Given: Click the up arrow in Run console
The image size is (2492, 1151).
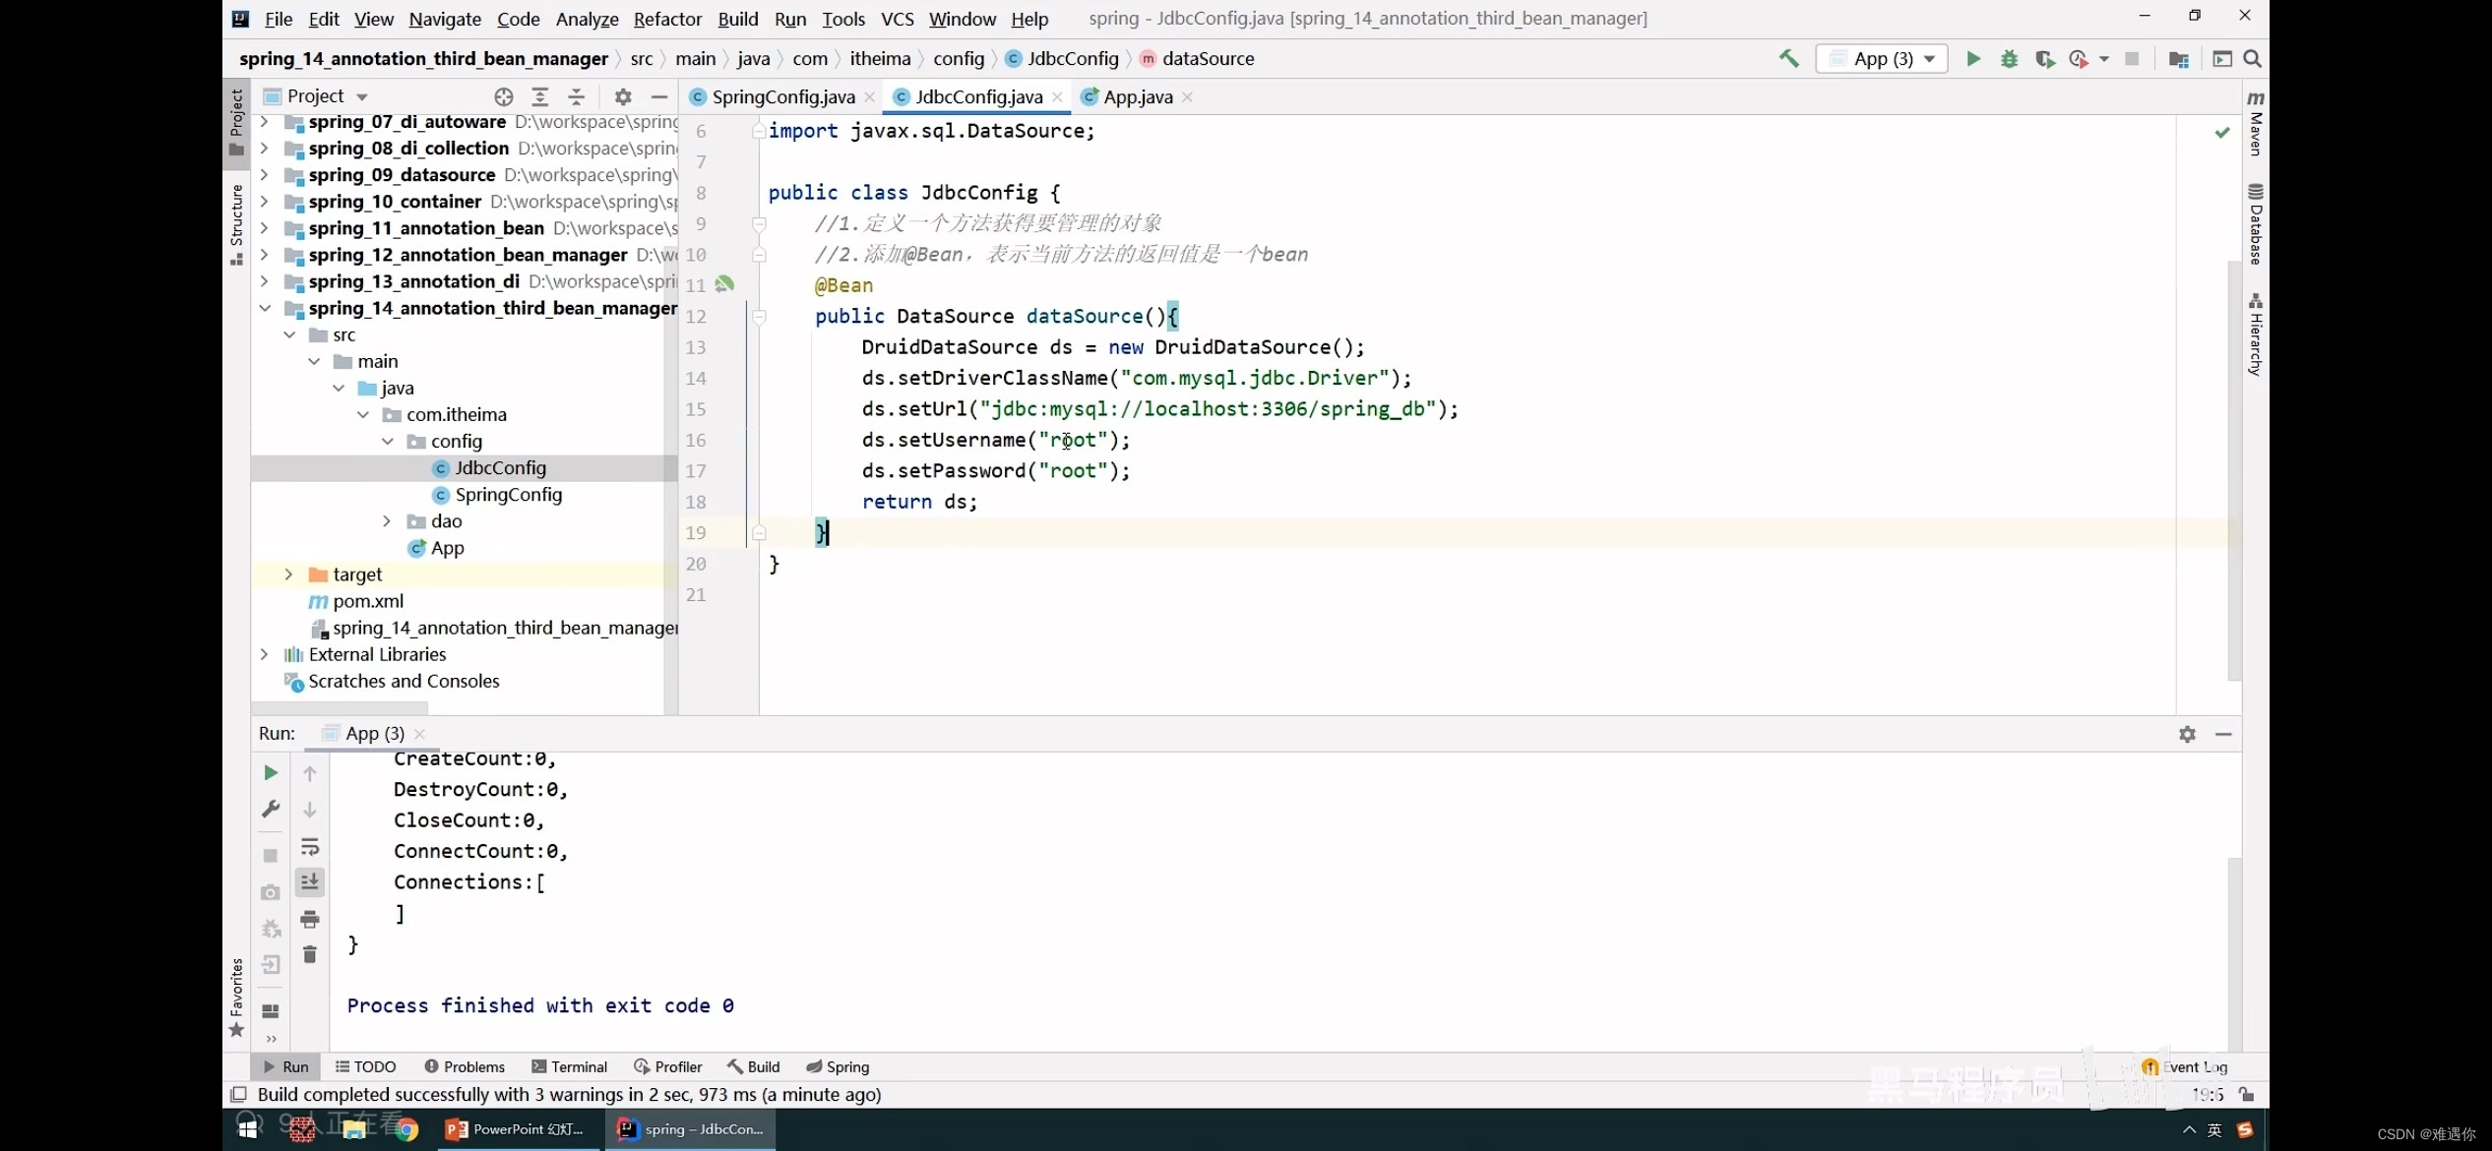Looking at the screenshot, I should pyautogui.click(x=310, y=774).
